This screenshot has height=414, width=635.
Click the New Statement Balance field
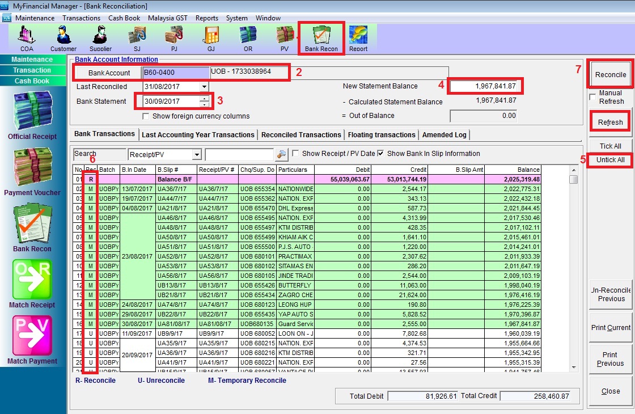(x=485, y=86)
